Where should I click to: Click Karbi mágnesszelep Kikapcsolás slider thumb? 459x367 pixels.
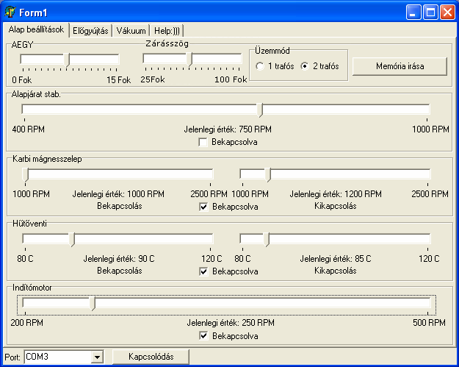268,175
